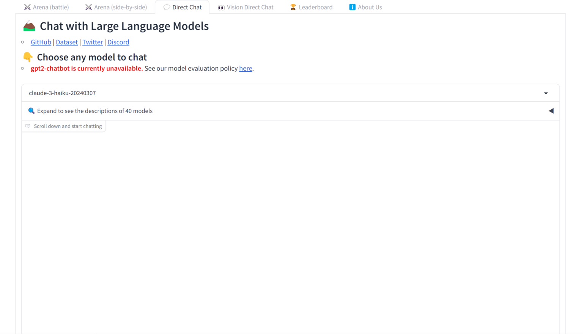Viewport: 583px width, 334px height.
Task: Click the trophy Leaderboard icon
Action: 293,7
